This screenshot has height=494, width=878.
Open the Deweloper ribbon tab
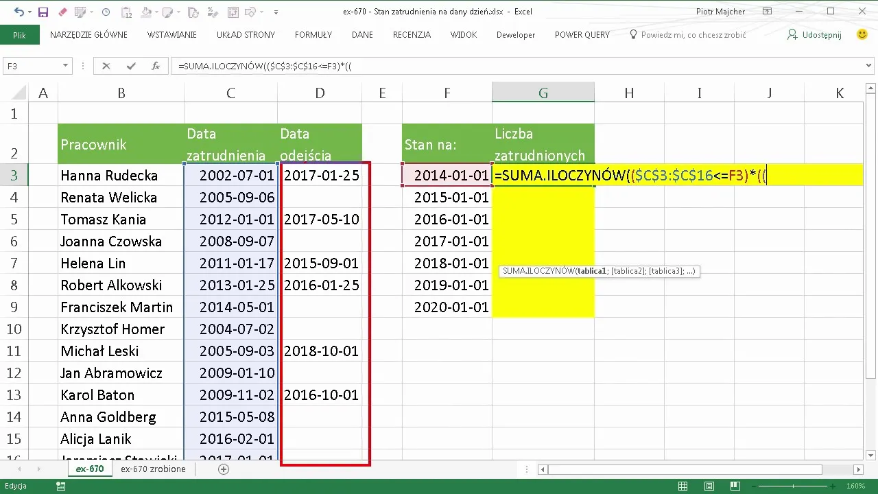pos(516,34)
